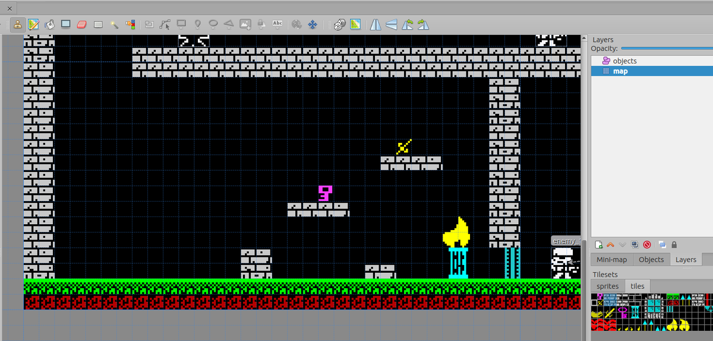The image size is (713, 341).
Task: Flip the stamp horizontally
Action: [376, 24]
